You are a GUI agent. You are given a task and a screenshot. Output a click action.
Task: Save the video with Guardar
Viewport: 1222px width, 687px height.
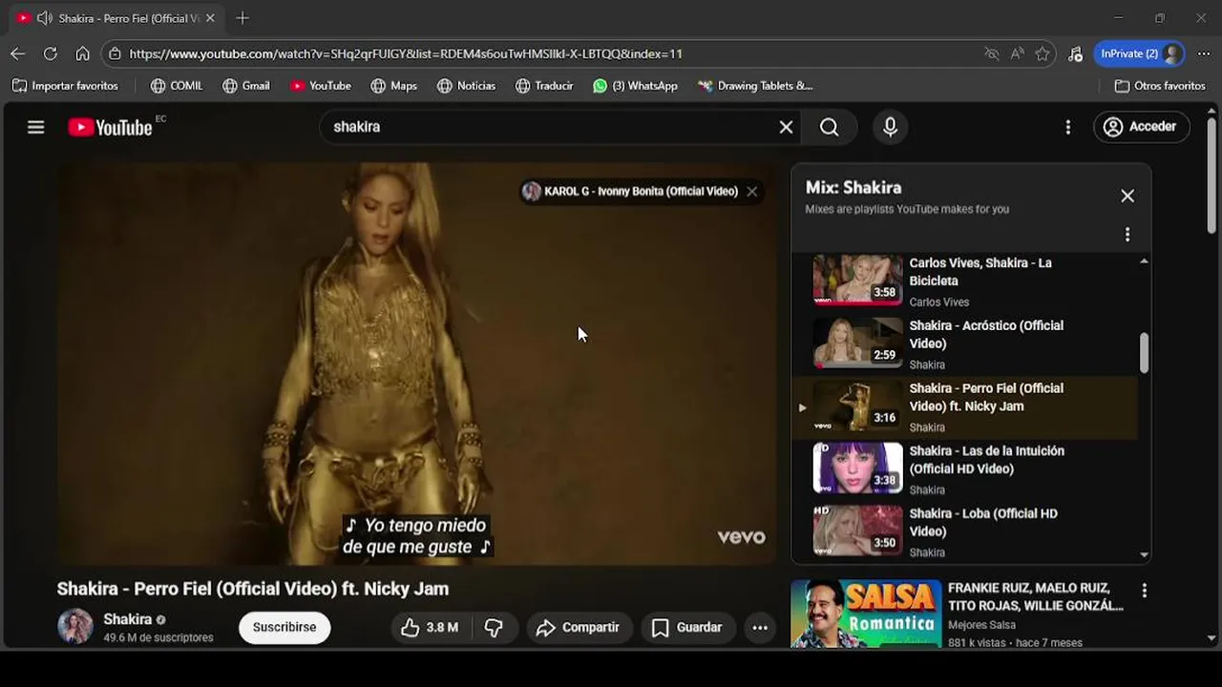686,627
